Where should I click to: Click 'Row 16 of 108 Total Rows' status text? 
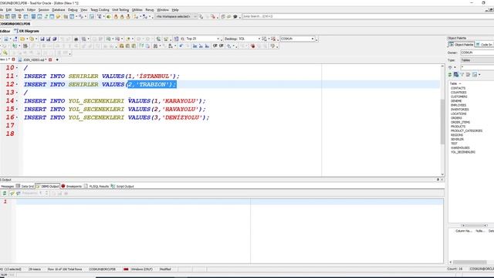coord(65,270)
